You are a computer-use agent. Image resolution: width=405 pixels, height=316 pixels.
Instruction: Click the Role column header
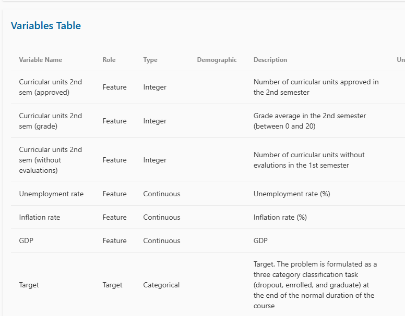pyautogui.click(x=109, y=60)
